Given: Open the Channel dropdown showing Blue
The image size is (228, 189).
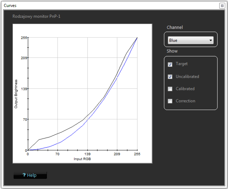Looking at the screenshot, I should coord(191,40).
